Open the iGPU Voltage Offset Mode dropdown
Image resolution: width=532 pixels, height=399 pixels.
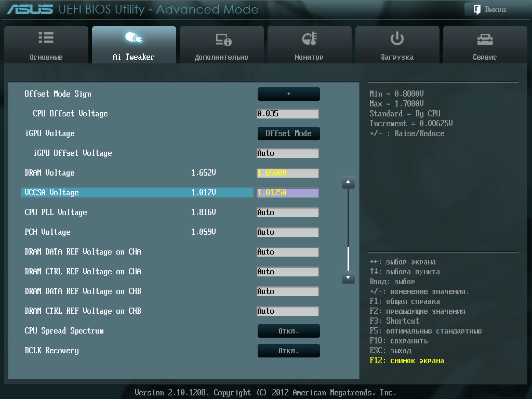[289, 134]
